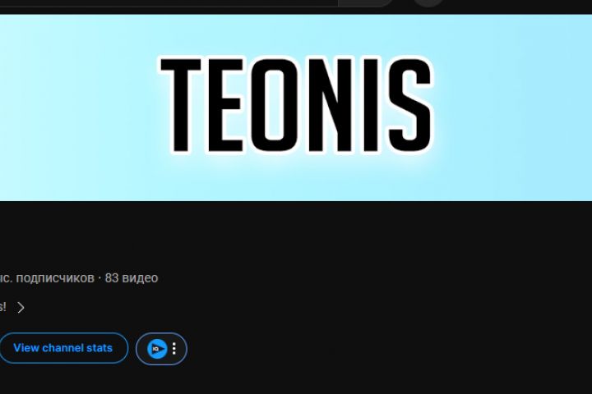Click the vidIQ pill button's outlined border
The width and height of the screenshot is (592, 394).
coord(162,333)
